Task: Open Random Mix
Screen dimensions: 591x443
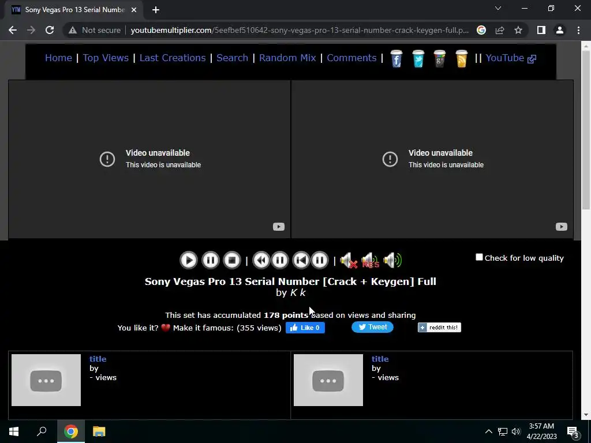Action: 287,58
